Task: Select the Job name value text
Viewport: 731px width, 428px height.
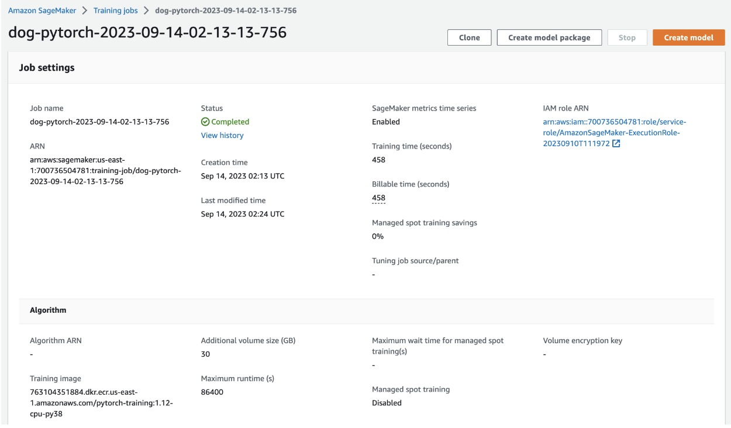Action: tap(99, 122)
